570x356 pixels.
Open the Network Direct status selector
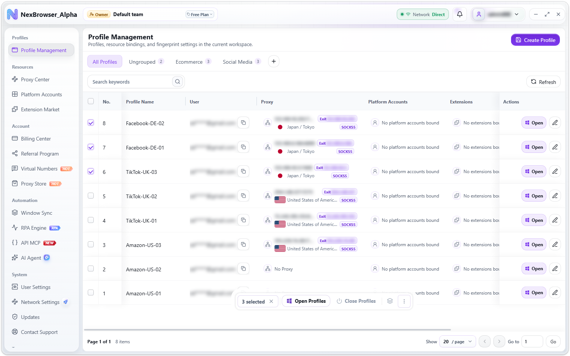423,14
